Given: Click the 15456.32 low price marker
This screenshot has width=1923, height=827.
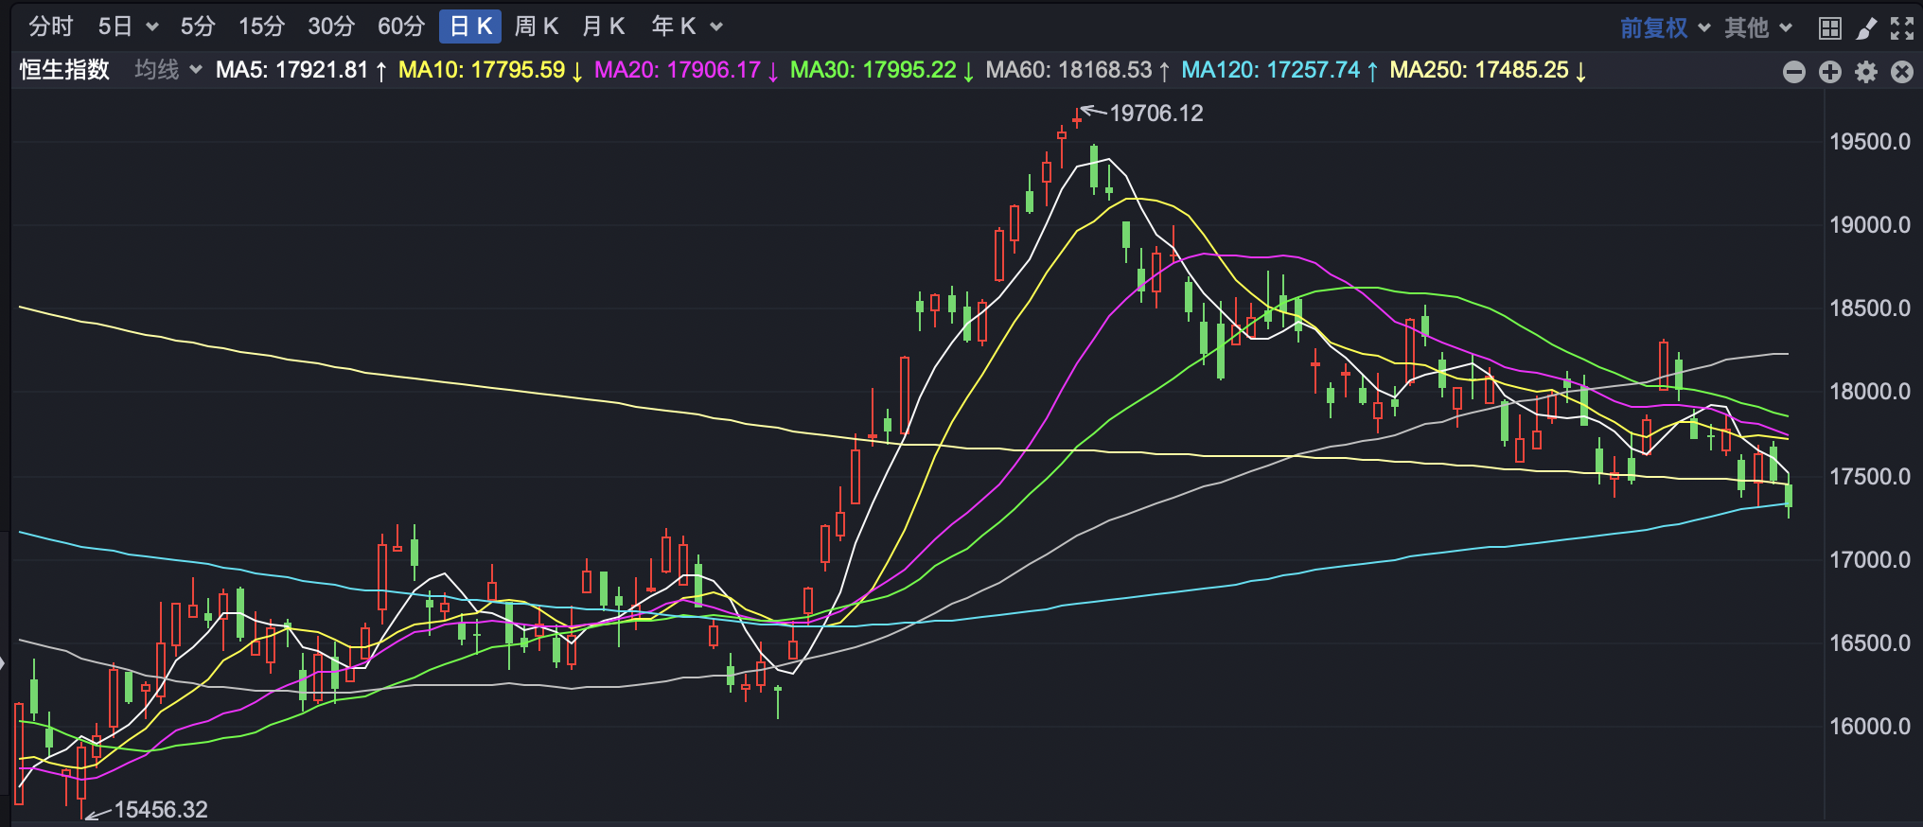Looking at the screenshot, I should tap(161, 810).
